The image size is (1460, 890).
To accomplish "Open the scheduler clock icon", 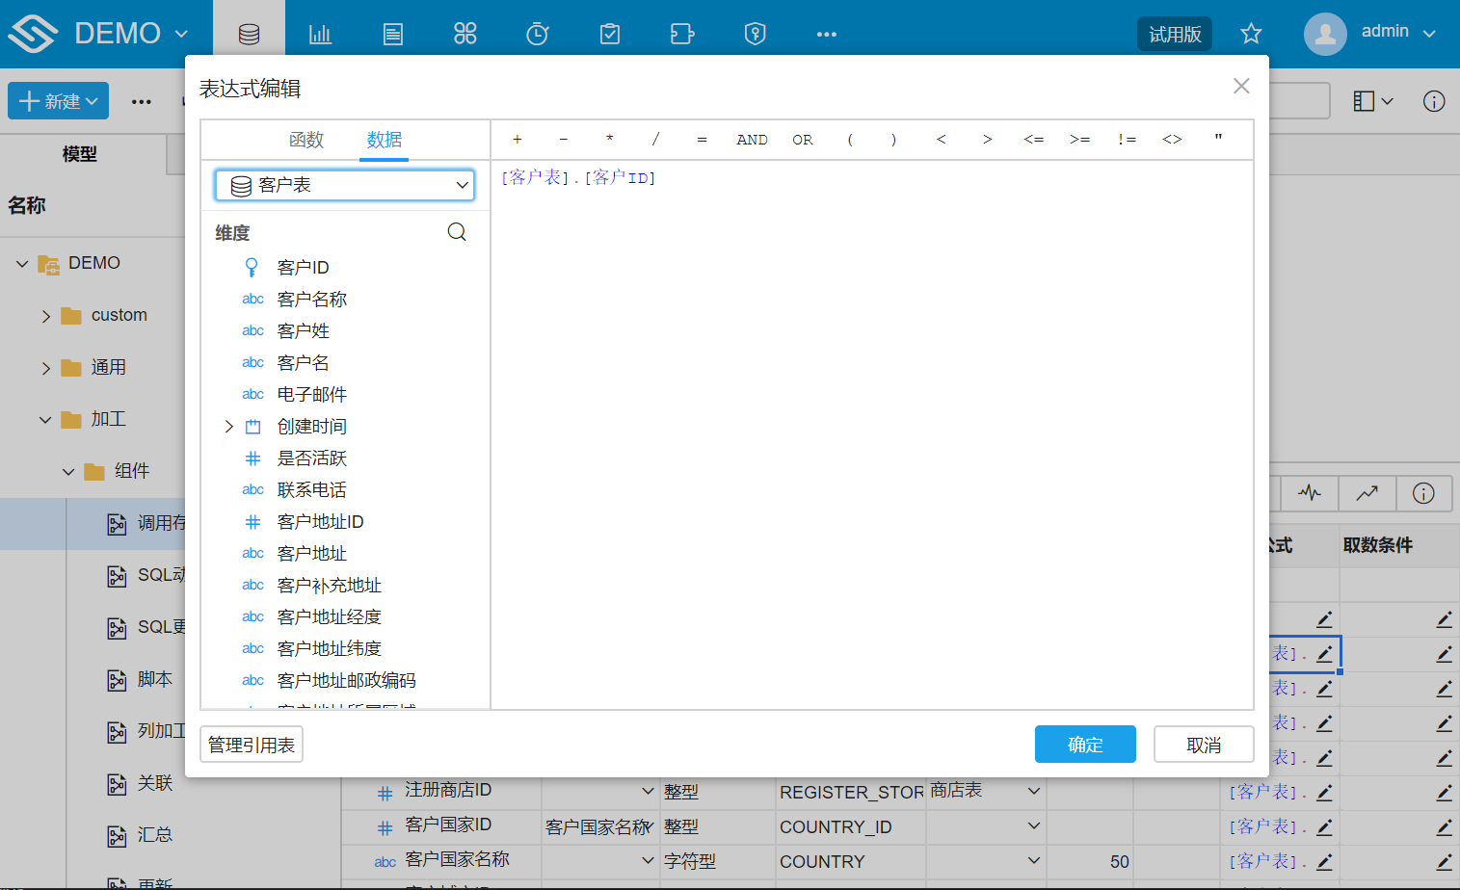I will tap(537, 32).
